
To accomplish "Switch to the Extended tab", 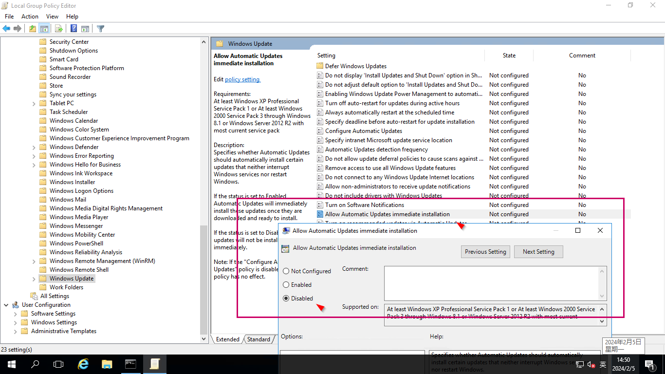I will coord(227,339).
